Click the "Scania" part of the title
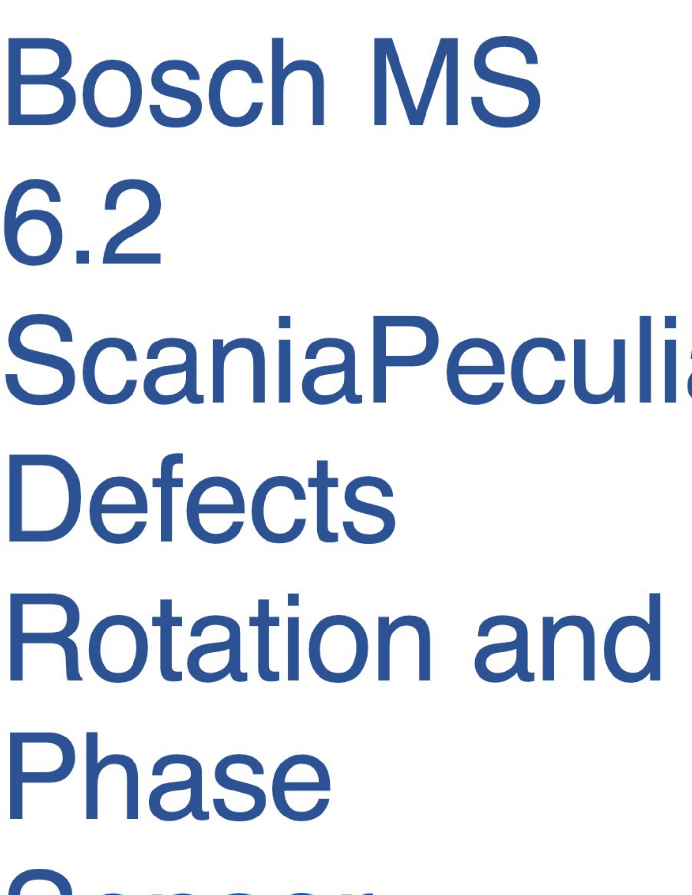The height and width of the screenshot is (895, 692). tap(183, 361)
